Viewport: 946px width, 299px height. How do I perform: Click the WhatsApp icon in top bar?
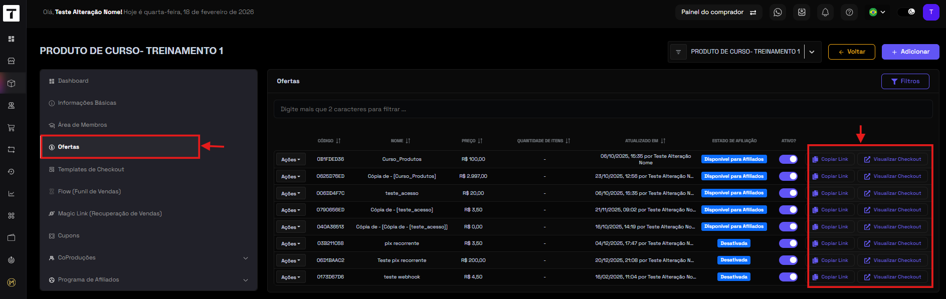pyautogui.click(x=778, y=13)
